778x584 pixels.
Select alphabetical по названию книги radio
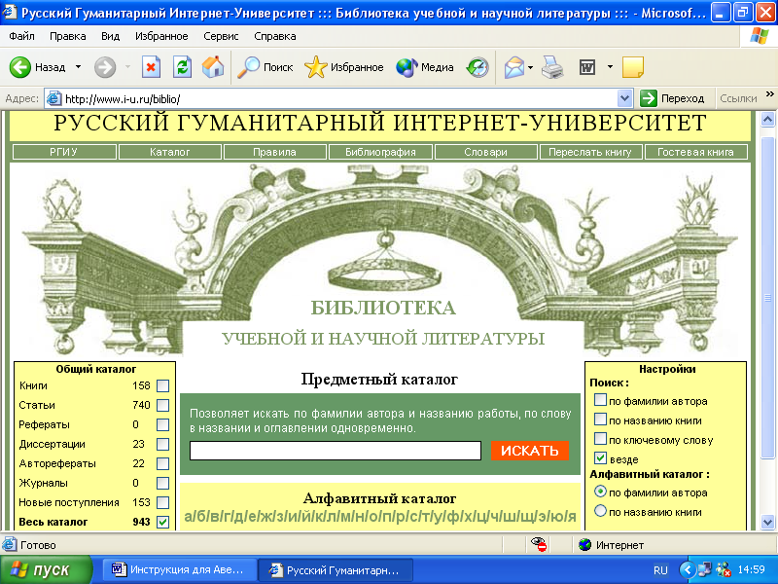click(600, 511)
